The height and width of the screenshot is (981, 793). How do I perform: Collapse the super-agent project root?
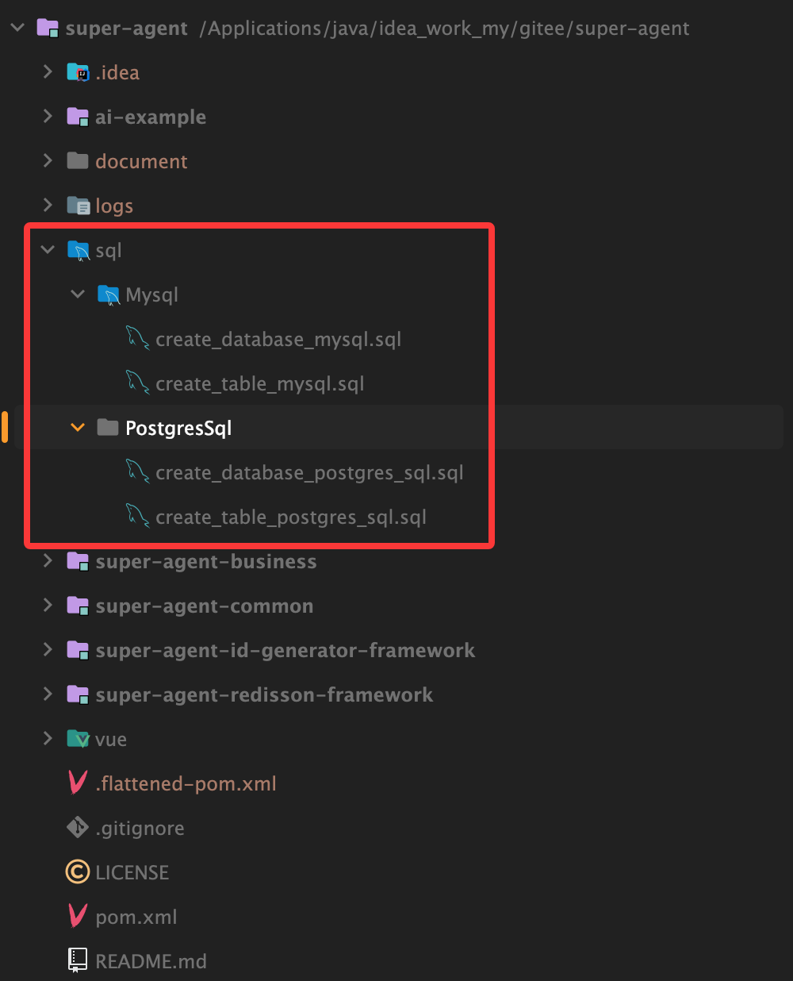(17, 29)
